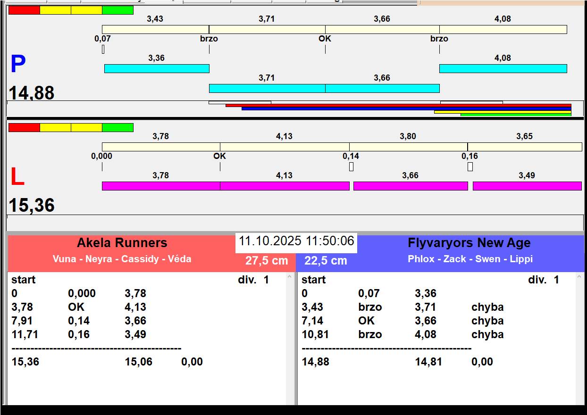587x415 pixels.
Task: Click 15,06 in Akela Runners totals row
Action: 139,362
